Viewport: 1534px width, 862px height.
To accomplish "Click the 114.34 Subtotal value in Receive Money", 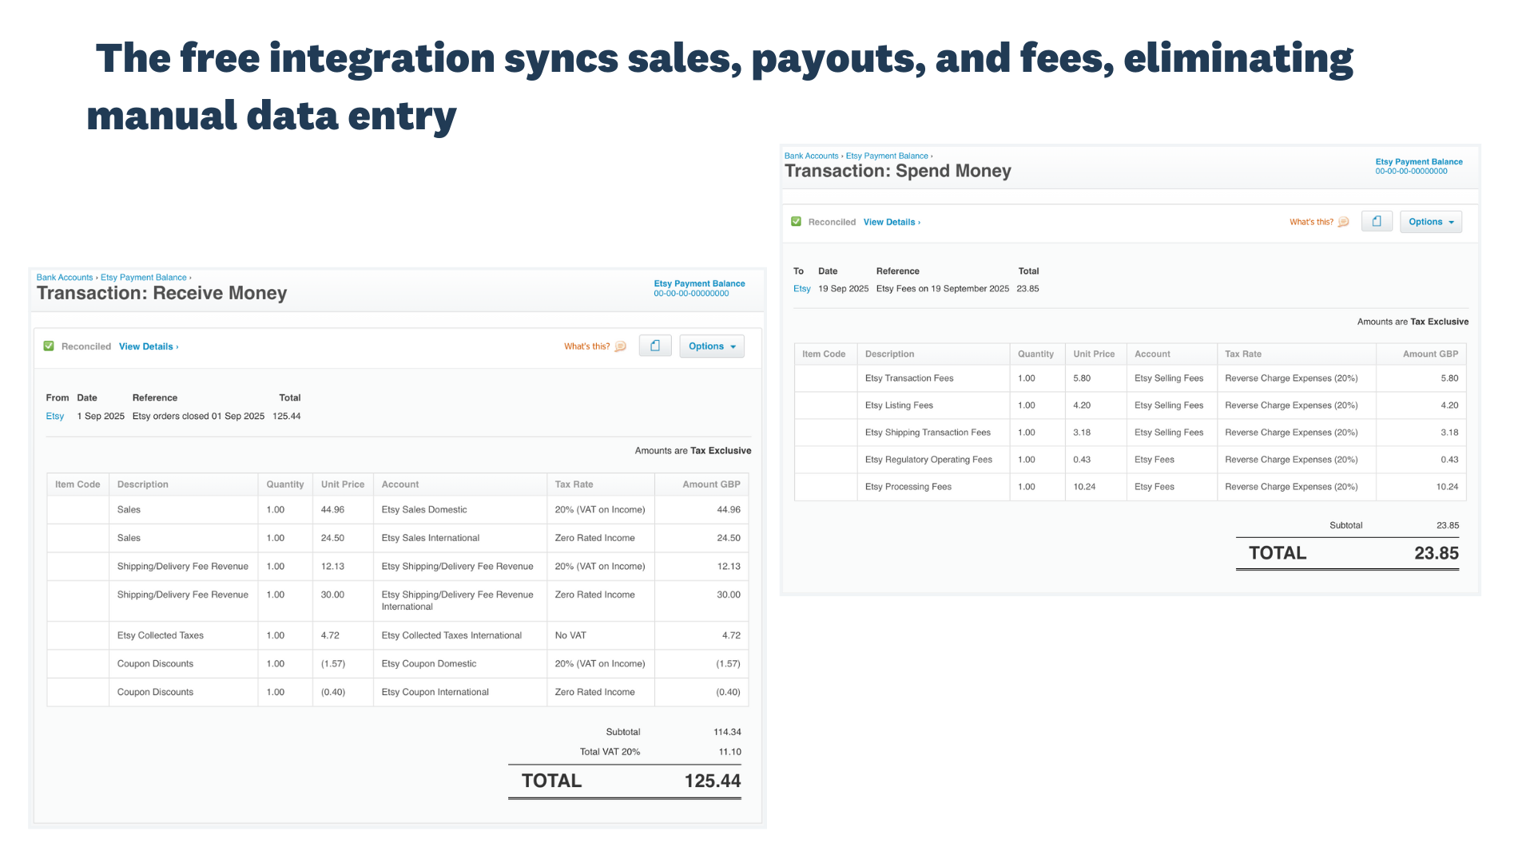I will (x=727, y=732).
